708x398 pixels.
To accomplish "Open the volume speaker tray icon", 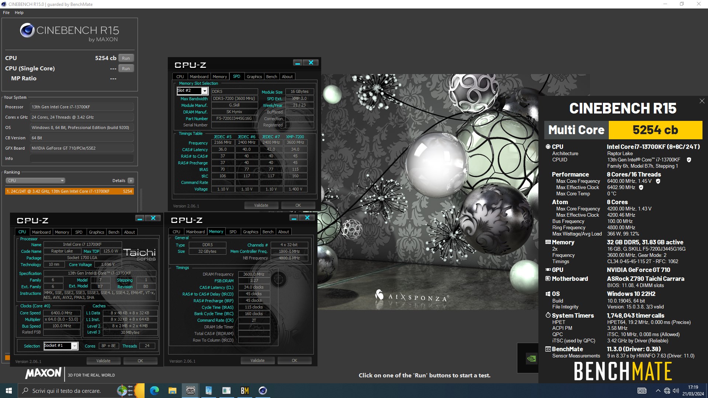I will coord(676,391).
